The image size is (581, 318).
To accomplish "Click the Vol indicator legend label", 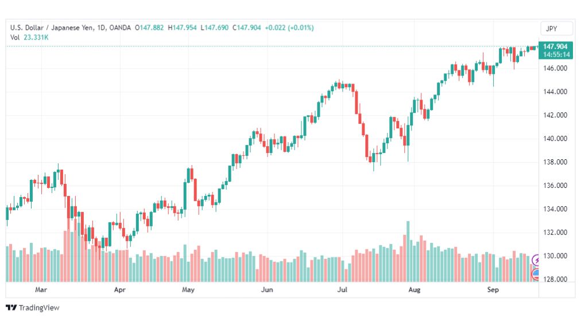I will pos(15,37).
